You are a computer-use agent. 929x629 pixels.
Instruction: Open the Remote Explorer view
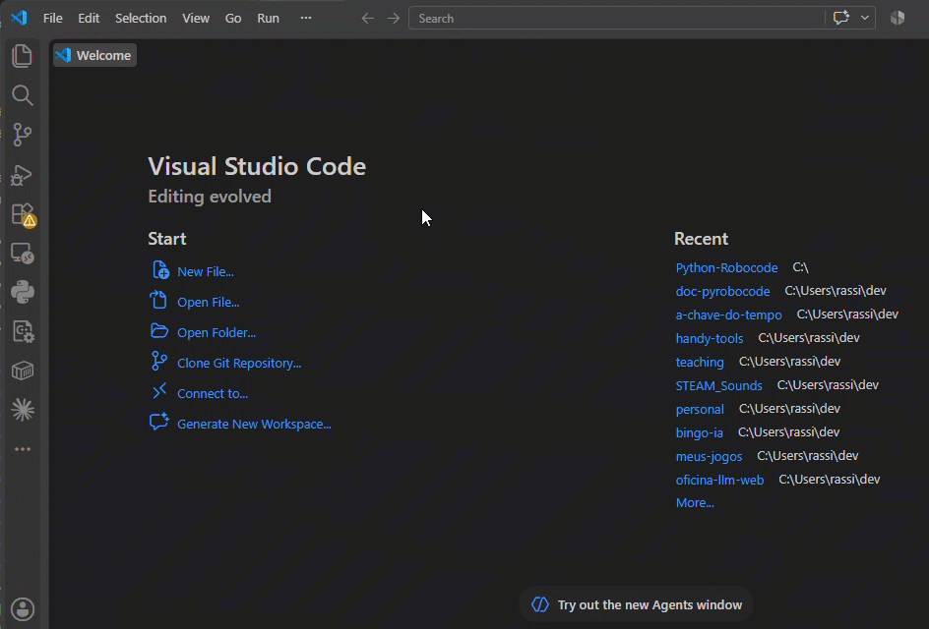click(x=23, y=254)
